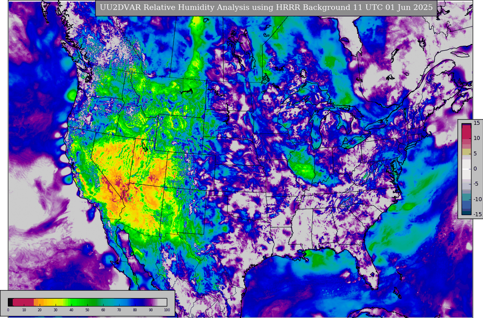
Task: Click the '90' label on the humidity colorbar
Action: [x=151, y=310]
